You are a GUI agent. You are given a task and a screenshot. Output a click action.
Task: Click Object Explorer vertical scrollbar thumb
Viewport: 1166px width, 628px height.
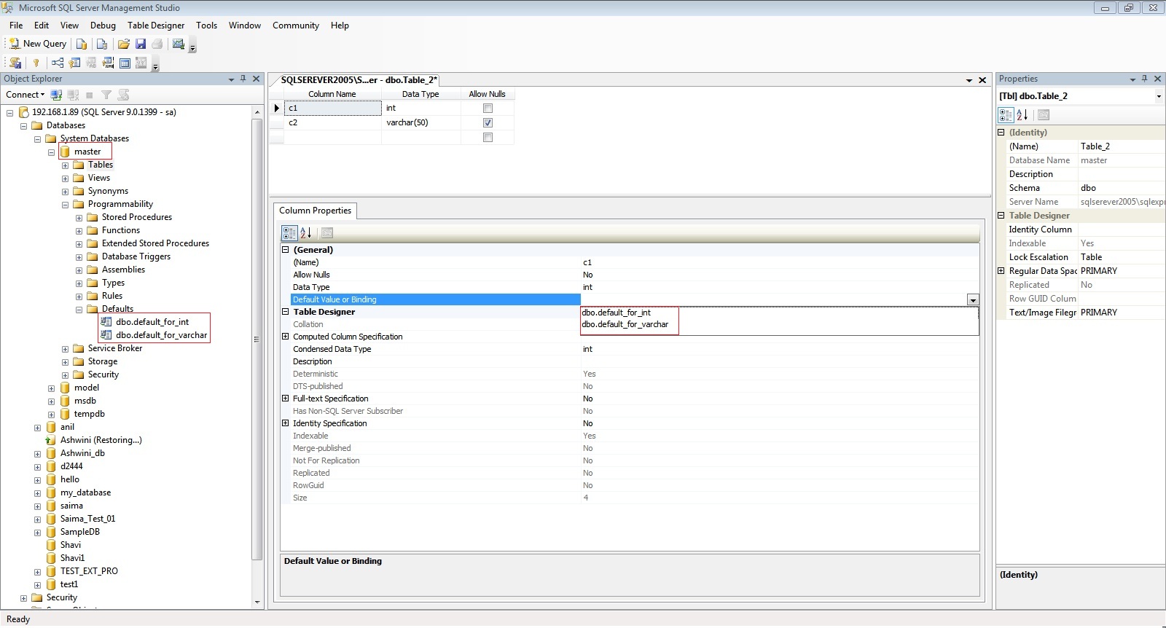tap(257, 339)
